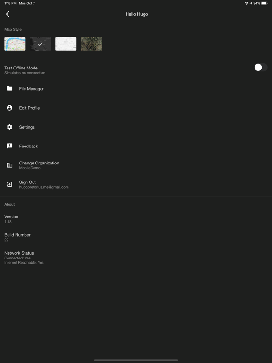Click the Map Style section header

point(13,29)
